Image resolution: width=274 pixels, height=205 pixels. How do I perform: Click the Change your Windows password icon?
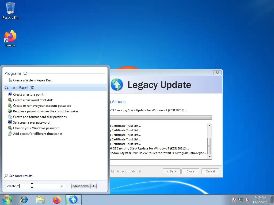pyautogui.click(x=10, y=128)
